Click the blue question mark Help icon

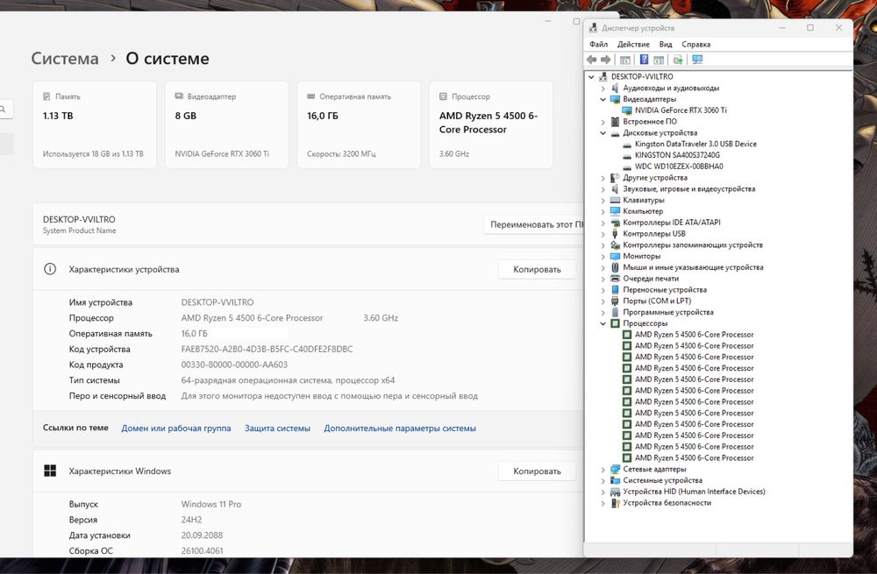[644, 60]
